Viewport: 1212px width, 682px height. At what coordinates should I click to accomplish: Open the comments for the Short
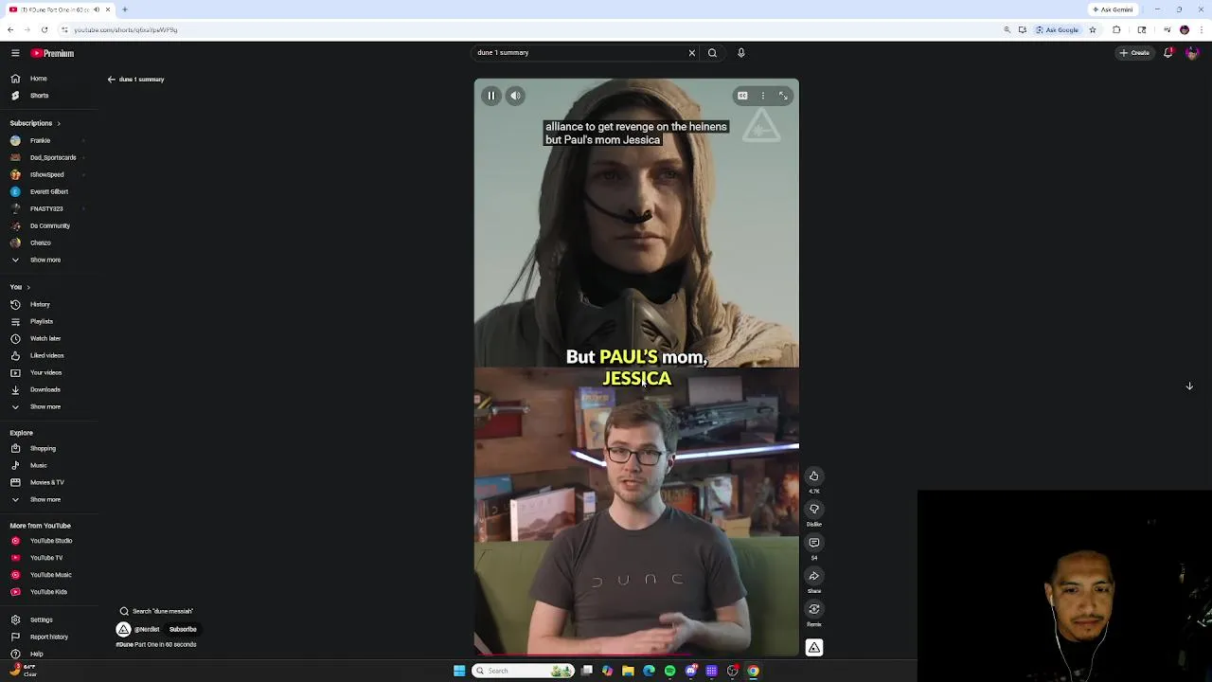tap(813, 543)
